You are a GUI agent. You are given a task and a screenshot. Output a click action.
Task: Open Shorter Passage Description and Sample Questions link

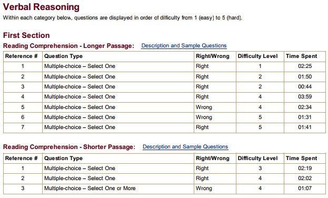(185, 147)
